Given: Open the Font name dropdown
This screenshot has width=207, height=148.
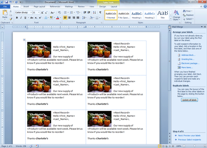Looking at the screenshot, I should 31,13.
